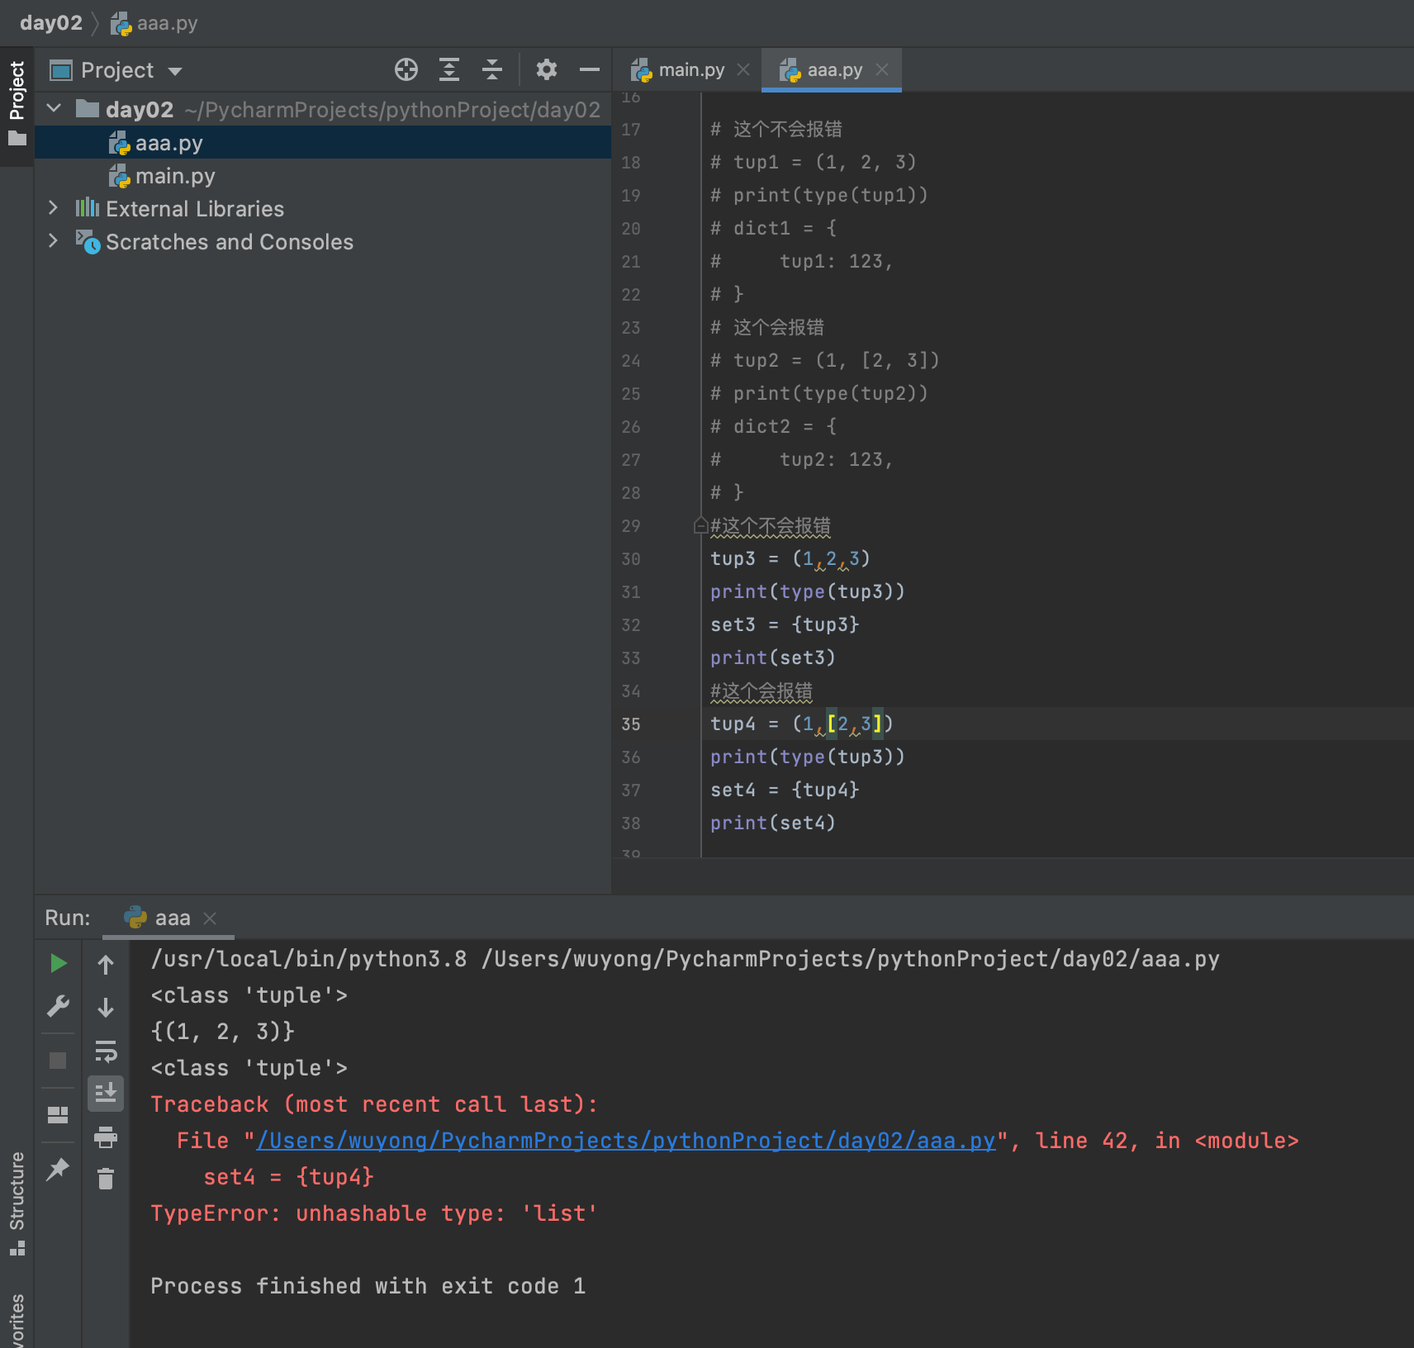Go up the stack trace arrow

tap(106, 964)
